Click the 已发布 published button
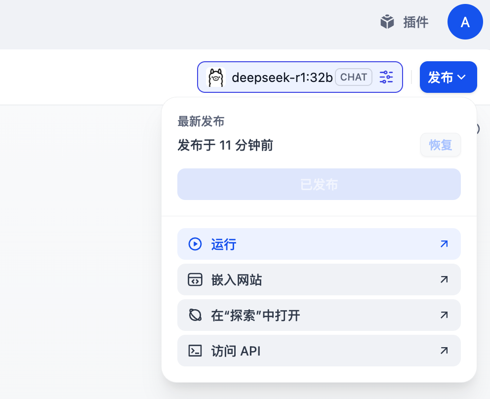Screen dimensions: 490x399 click(319, 184)
